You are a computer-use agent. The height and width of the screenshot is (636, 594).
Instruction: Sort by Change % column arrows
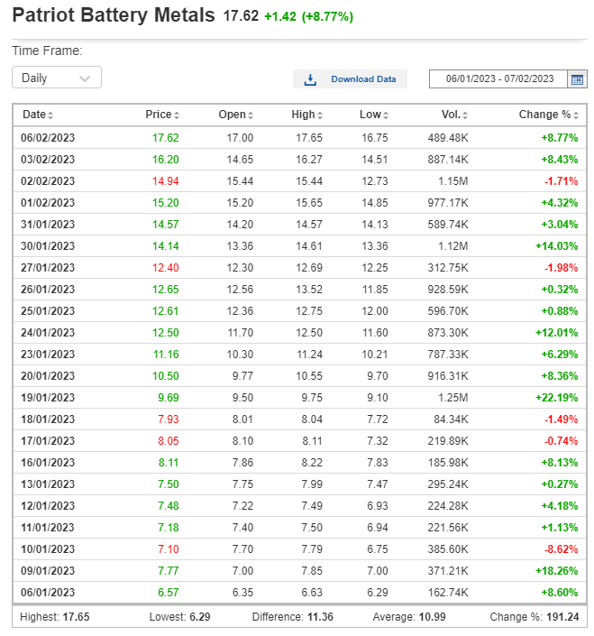point(576,115)
